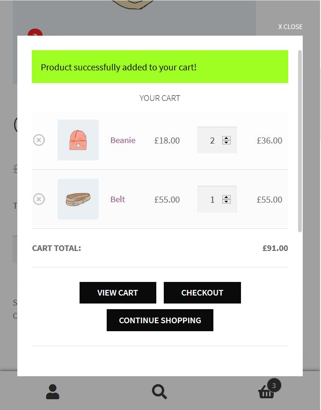Click the cart popup vertical scrollbar
321x410 pixels.
[300, 141]
